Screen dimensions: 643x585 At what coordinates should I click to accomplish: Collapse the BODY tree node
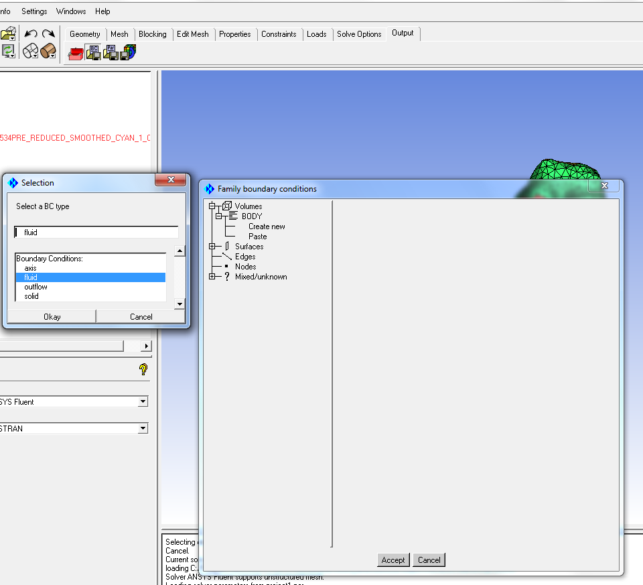pyautogui.click(x=218, y=216)
